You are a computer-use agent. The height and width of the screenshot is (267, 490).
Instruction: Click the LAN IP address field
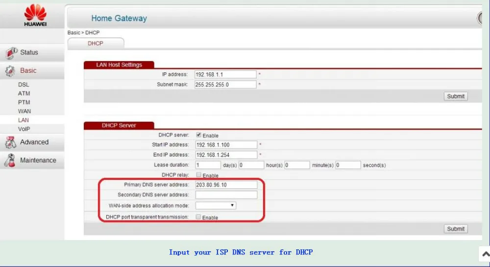(225, 74)
